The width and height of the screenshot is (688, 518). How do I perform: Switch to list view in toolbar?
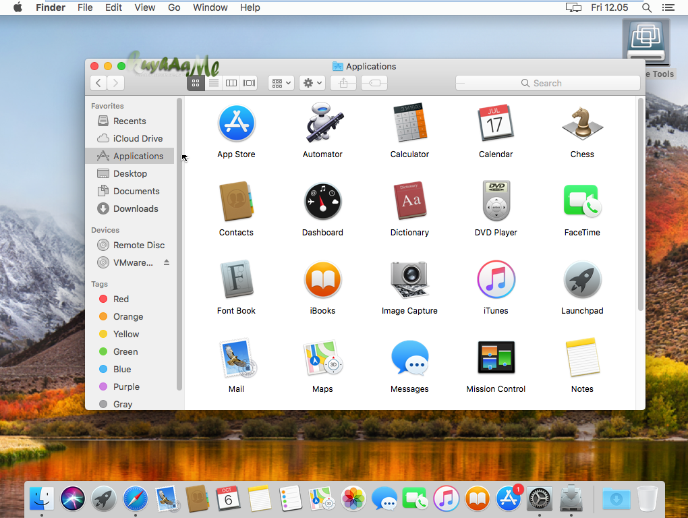click(x=214, y=83)
